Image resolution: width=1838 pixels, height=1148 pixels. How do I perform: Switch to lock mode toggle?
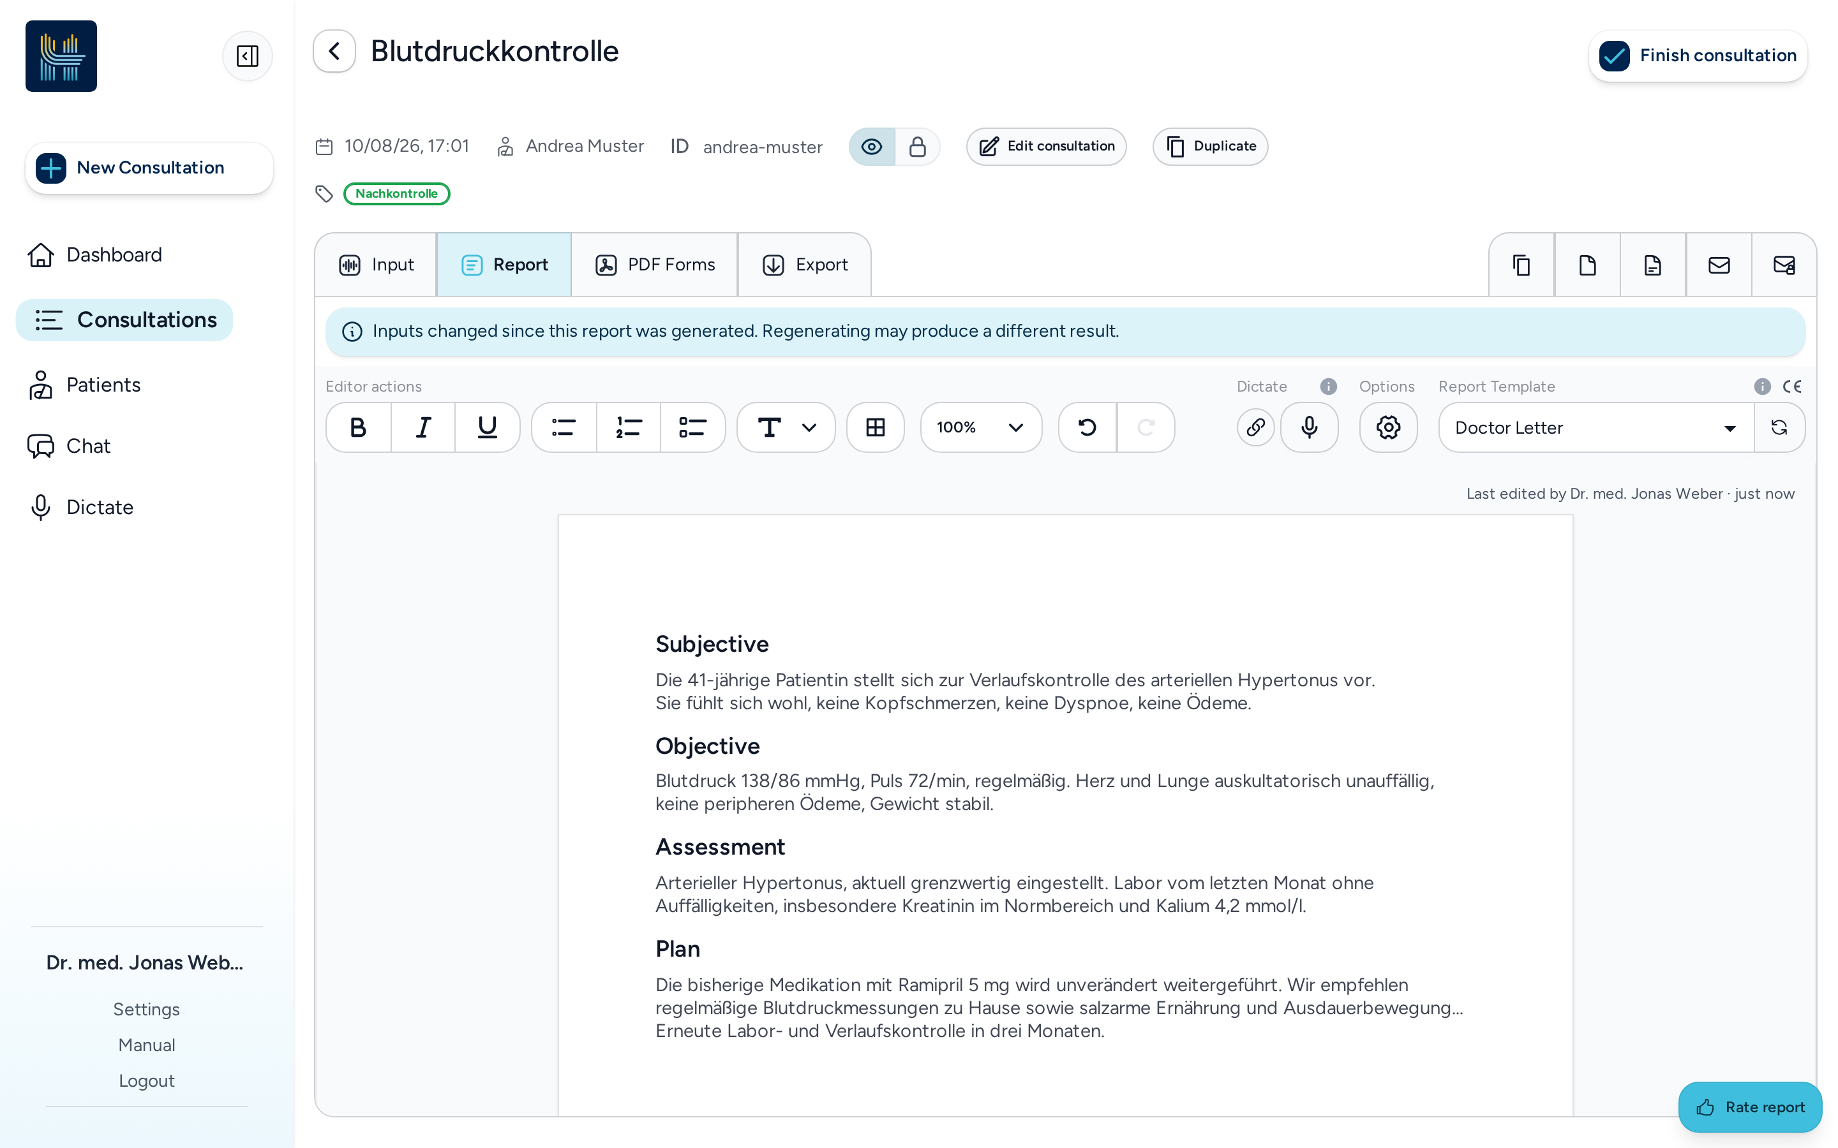coord(918,147)
